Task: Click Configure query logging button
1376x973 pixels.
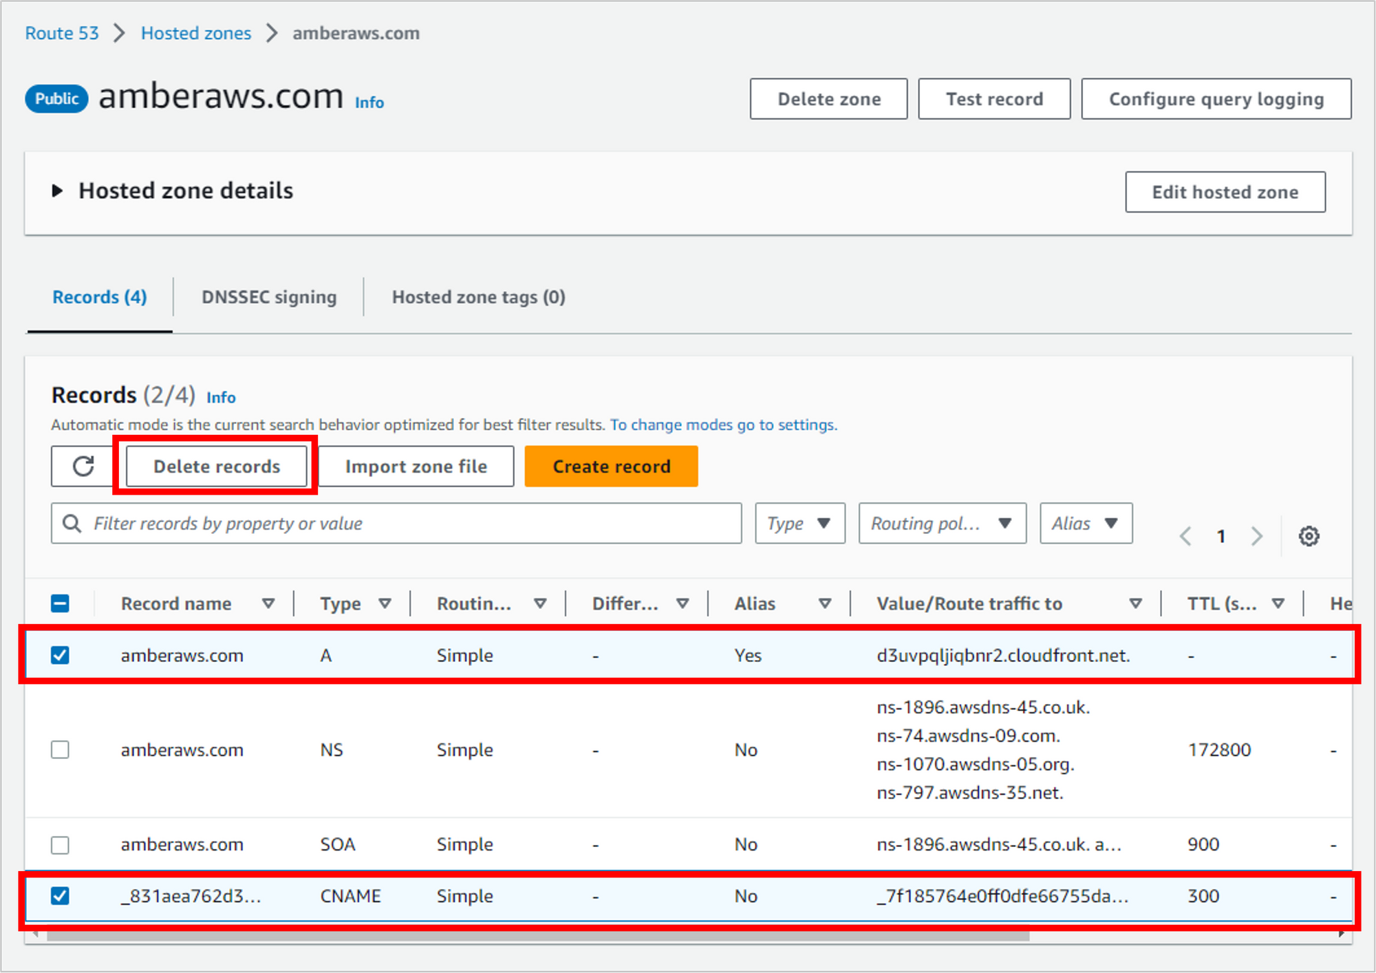Action: 1216,99
